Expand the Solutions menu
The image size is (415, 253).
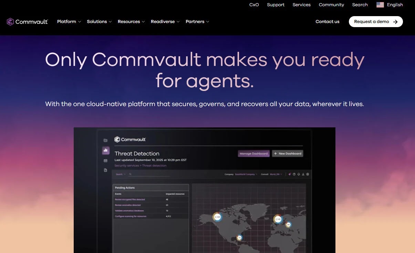coord(99,22)
